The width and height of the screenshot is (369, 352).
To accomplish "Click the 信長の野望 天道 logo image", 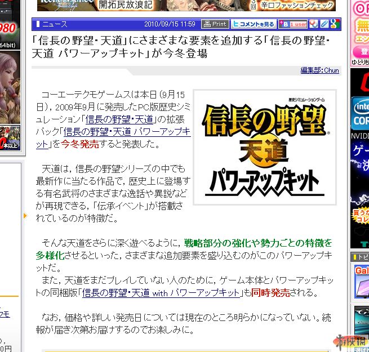I will (264, 147).
